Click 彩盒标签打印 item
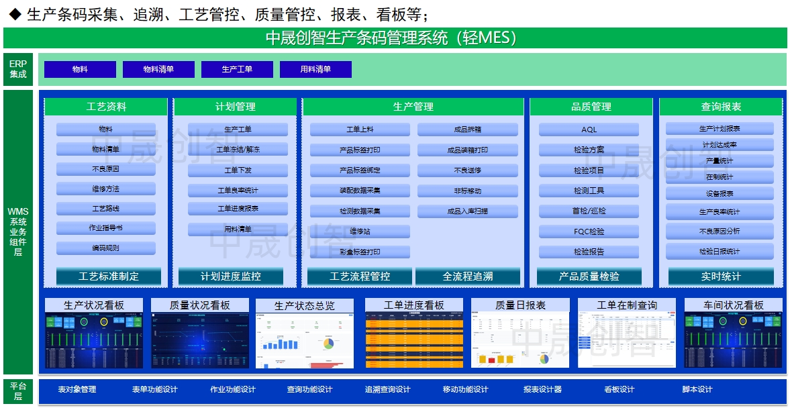The width and height of the screenshot is (790, 408). (360, 252)
